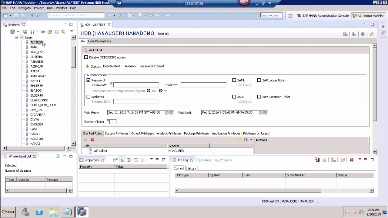Viewport: 388px width, 218px height.
Task: Click the red X in Job Log toolbar
Action: click(x=352, y=160)
